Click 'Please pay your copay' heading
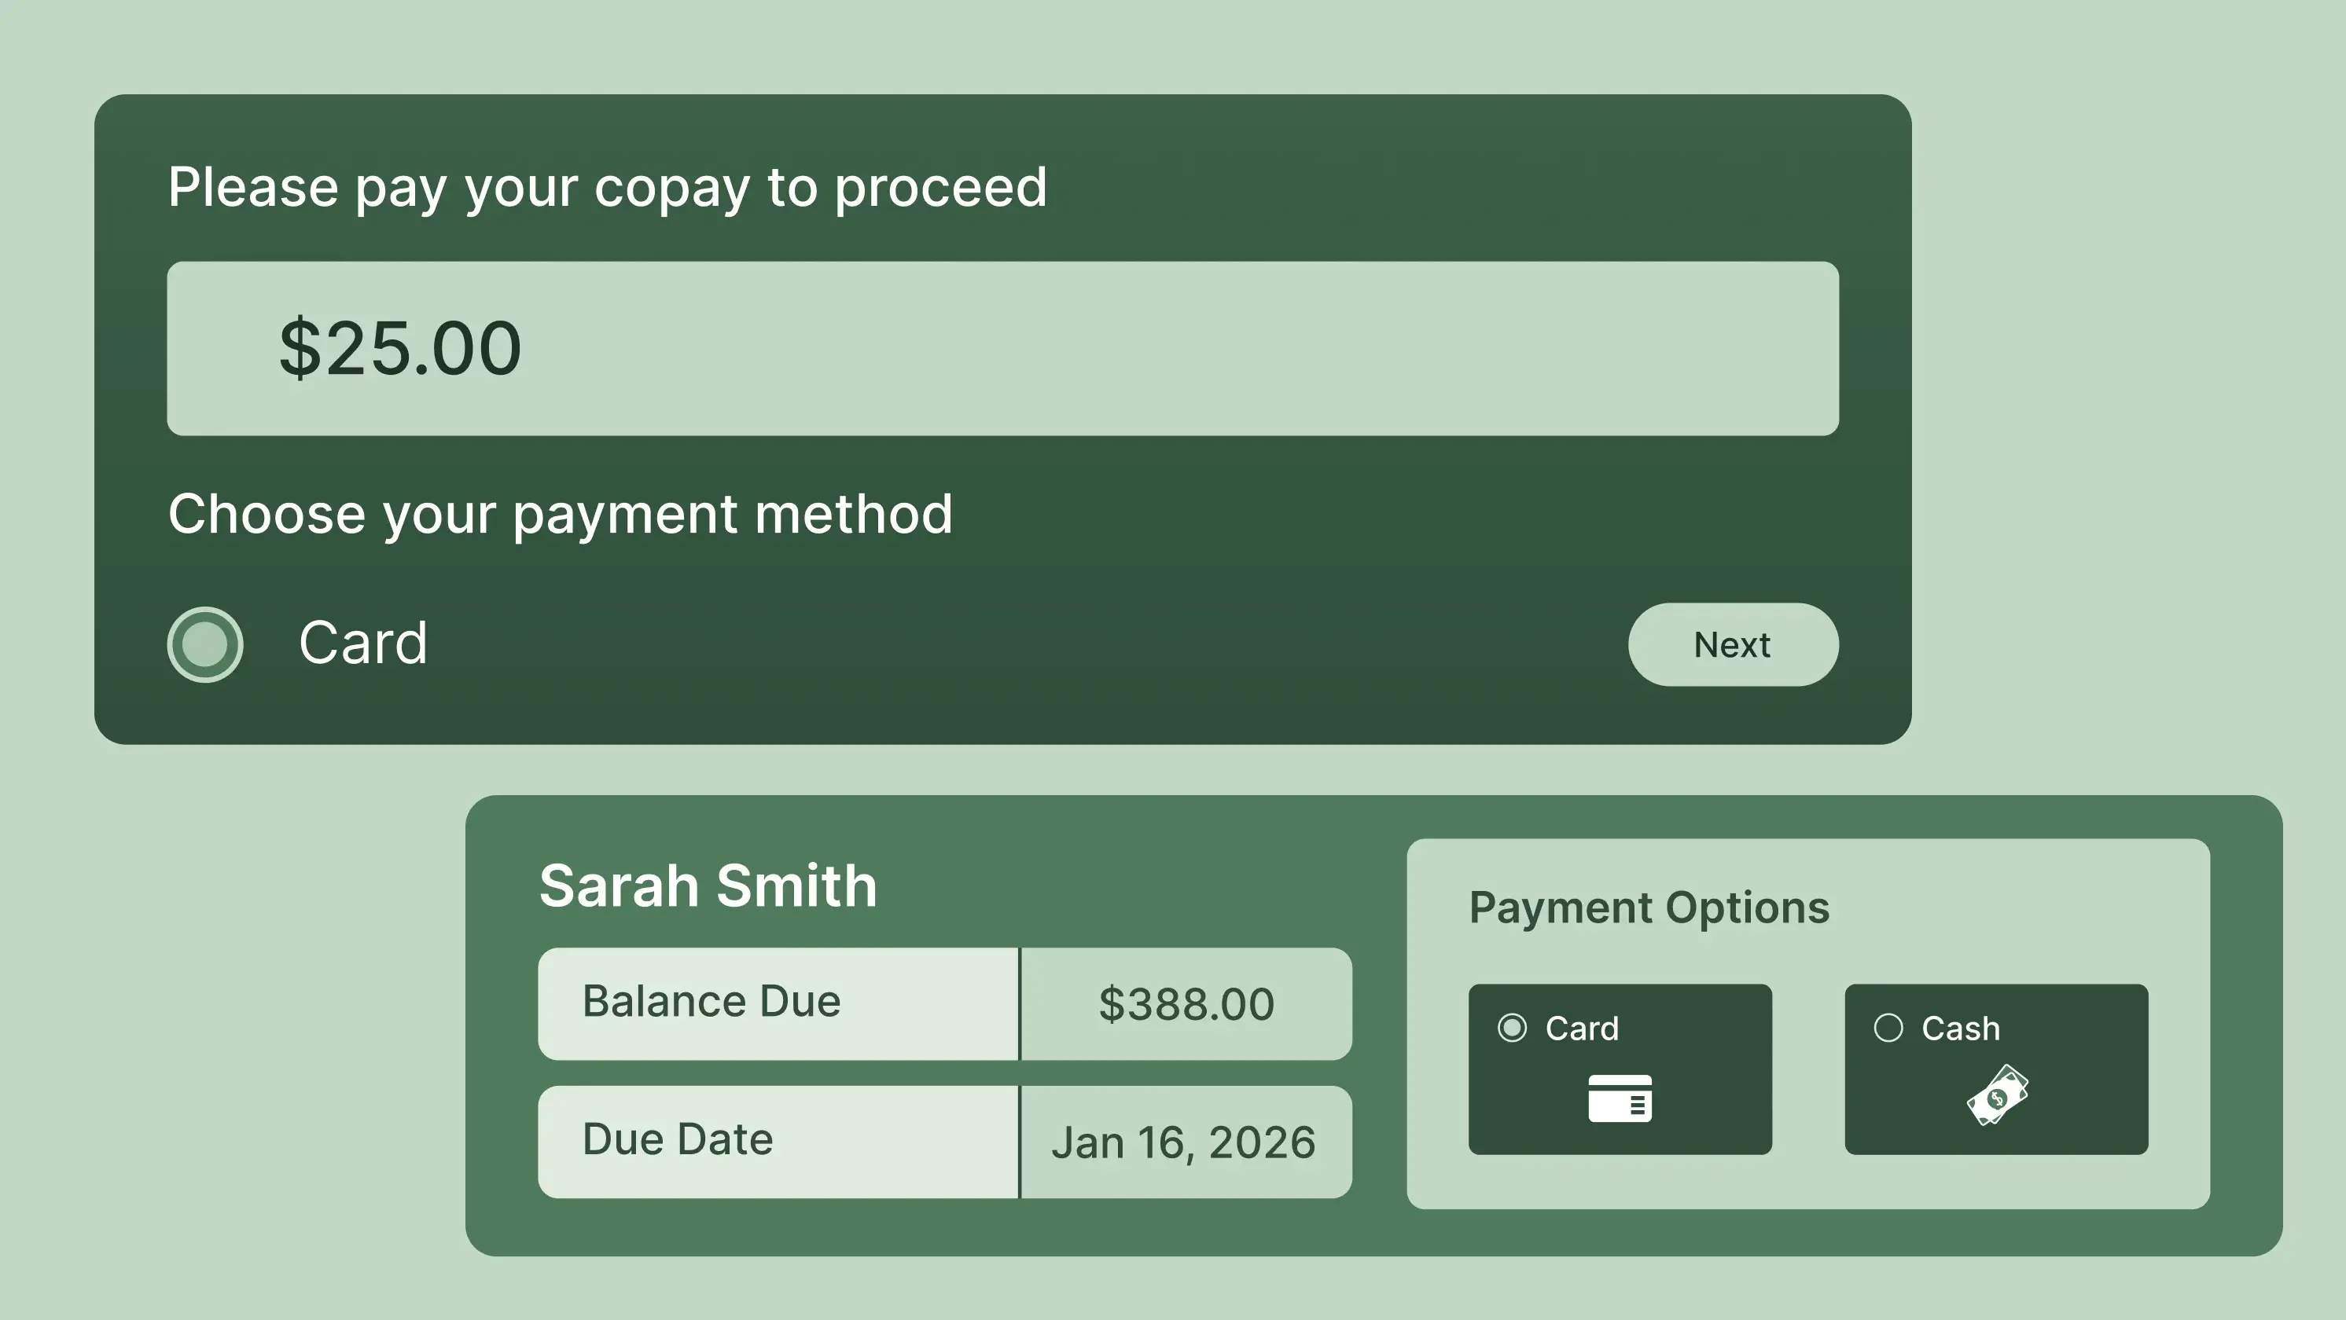The width and height of the screenshot is (2346, 1320). 608,188
